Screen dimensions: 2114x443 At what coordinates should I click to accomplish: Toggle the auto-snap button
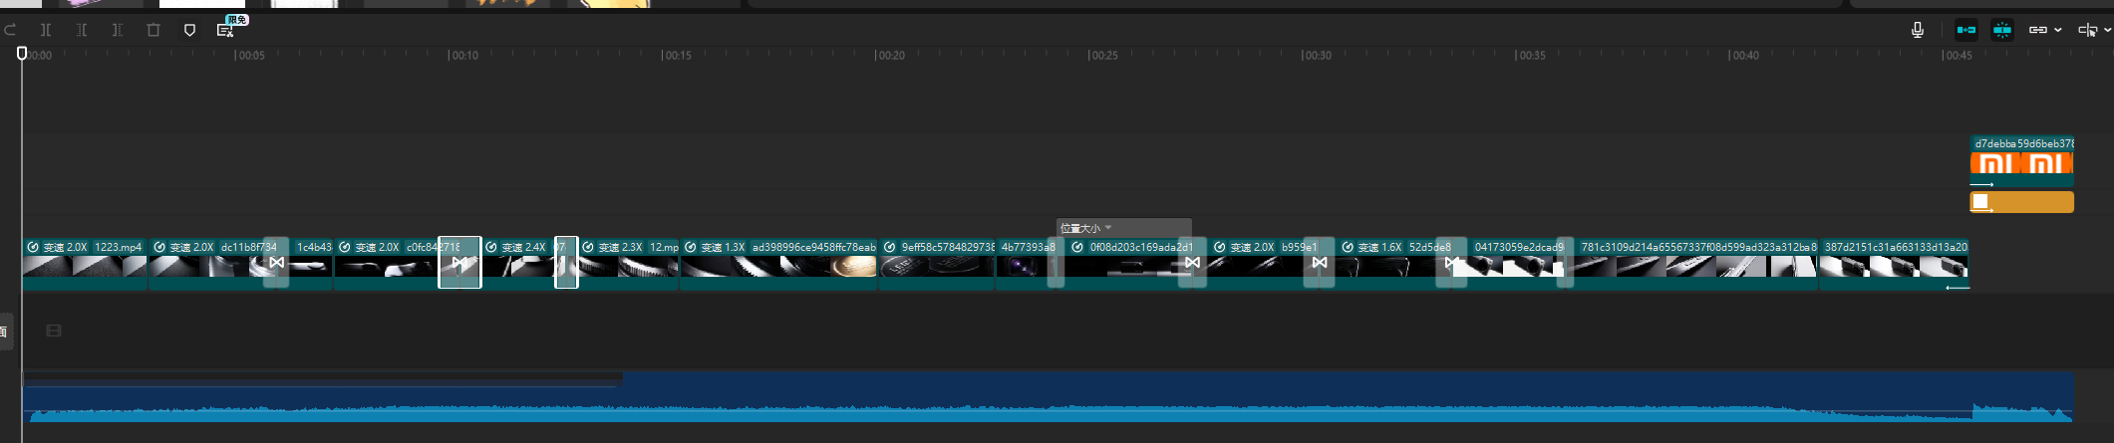(x=2001, y=30)
